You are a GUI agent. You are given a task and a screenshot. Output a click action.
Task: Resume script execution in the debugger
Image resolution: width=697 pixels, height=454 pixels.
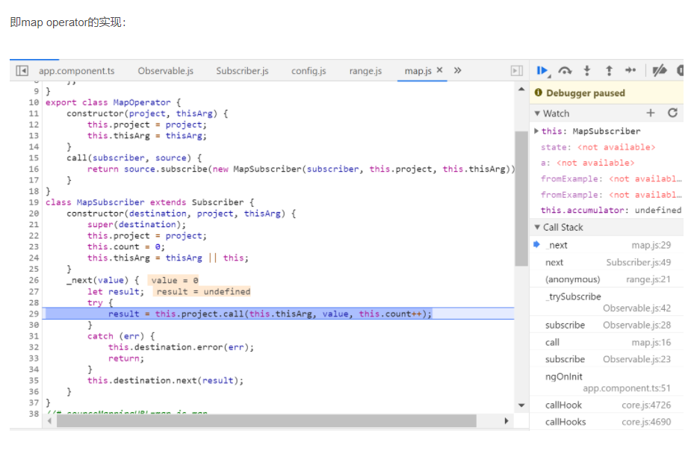(543, 70)
